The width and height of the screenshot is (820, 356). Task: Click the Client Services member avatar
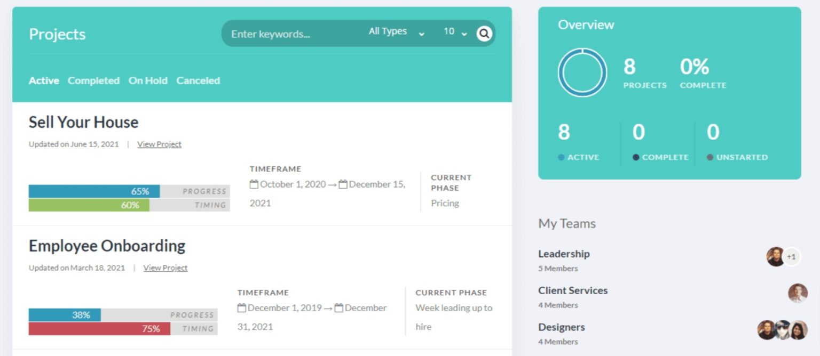coord(797,293)
